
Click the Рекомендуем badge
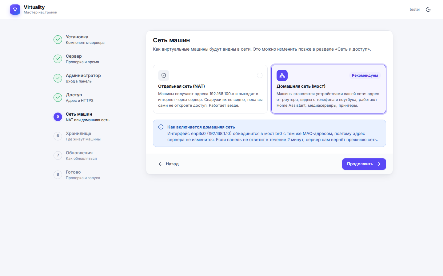coord(365,75)
